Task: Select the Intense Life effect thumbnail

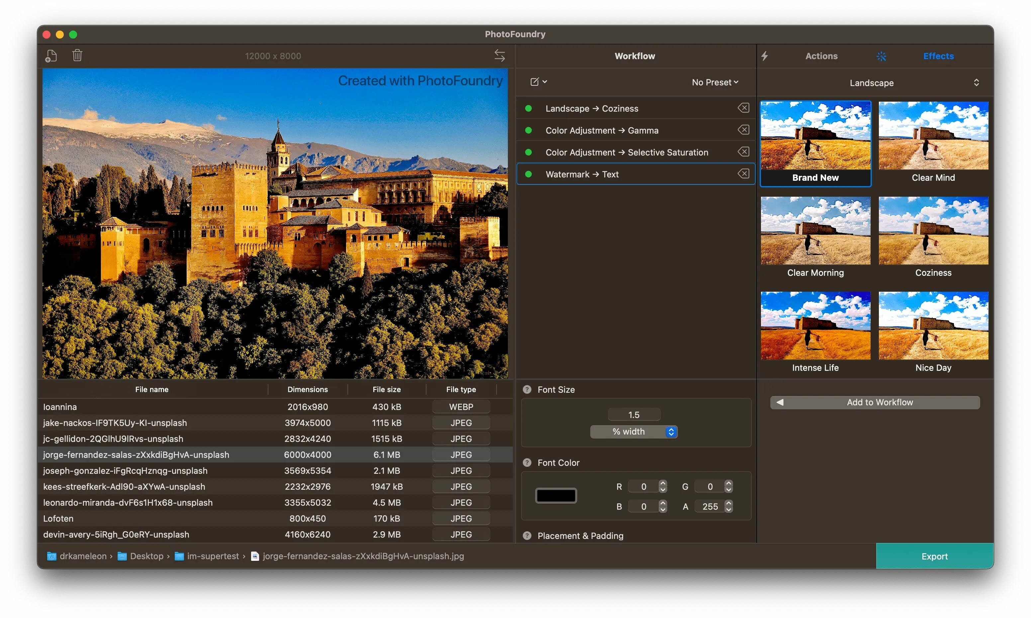Action: 815,326
